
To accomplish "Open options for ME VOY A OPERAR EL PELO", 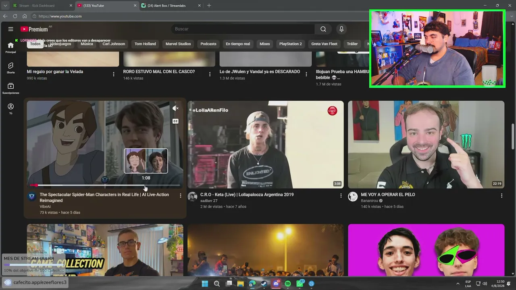I will [x=502, y=196].
